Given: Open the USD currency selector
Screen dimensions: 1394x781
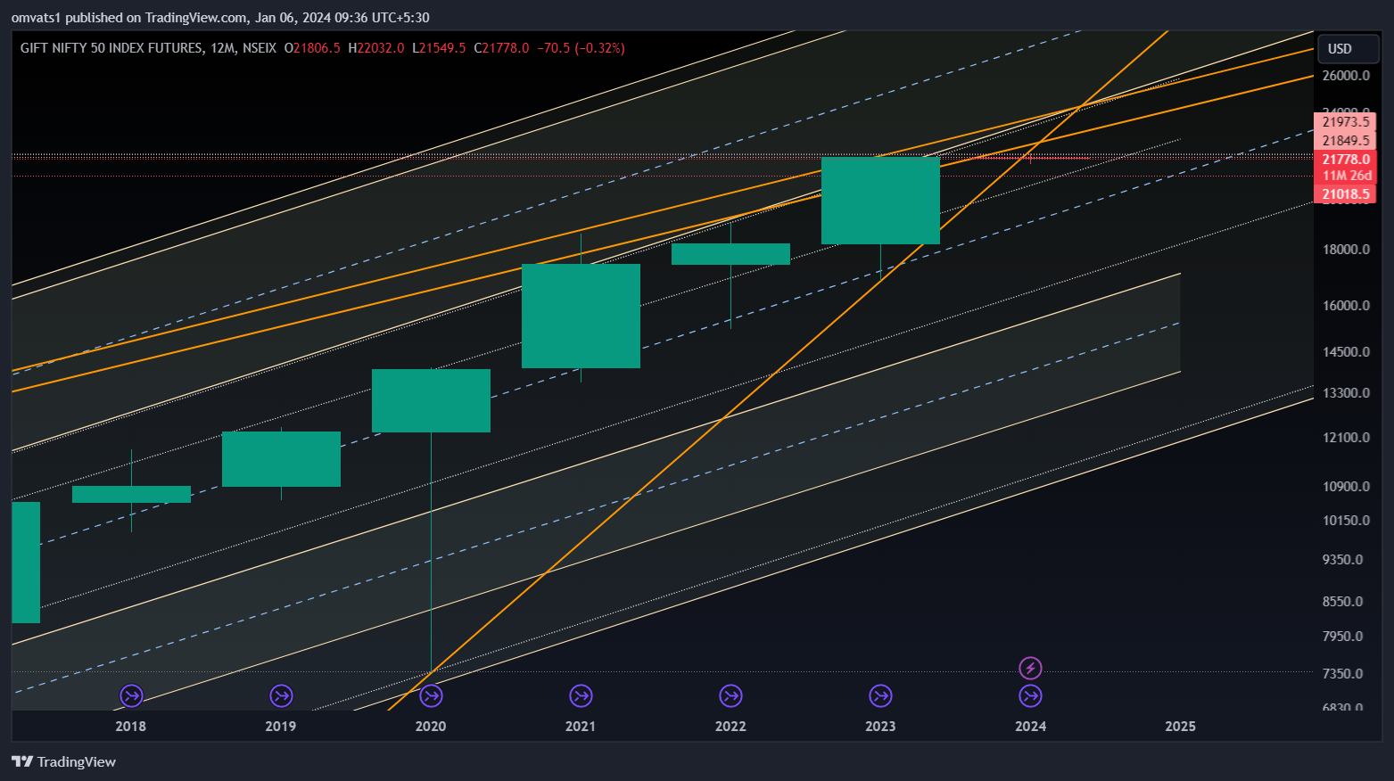Looking at the screenshot, I should coord(1349,49).
